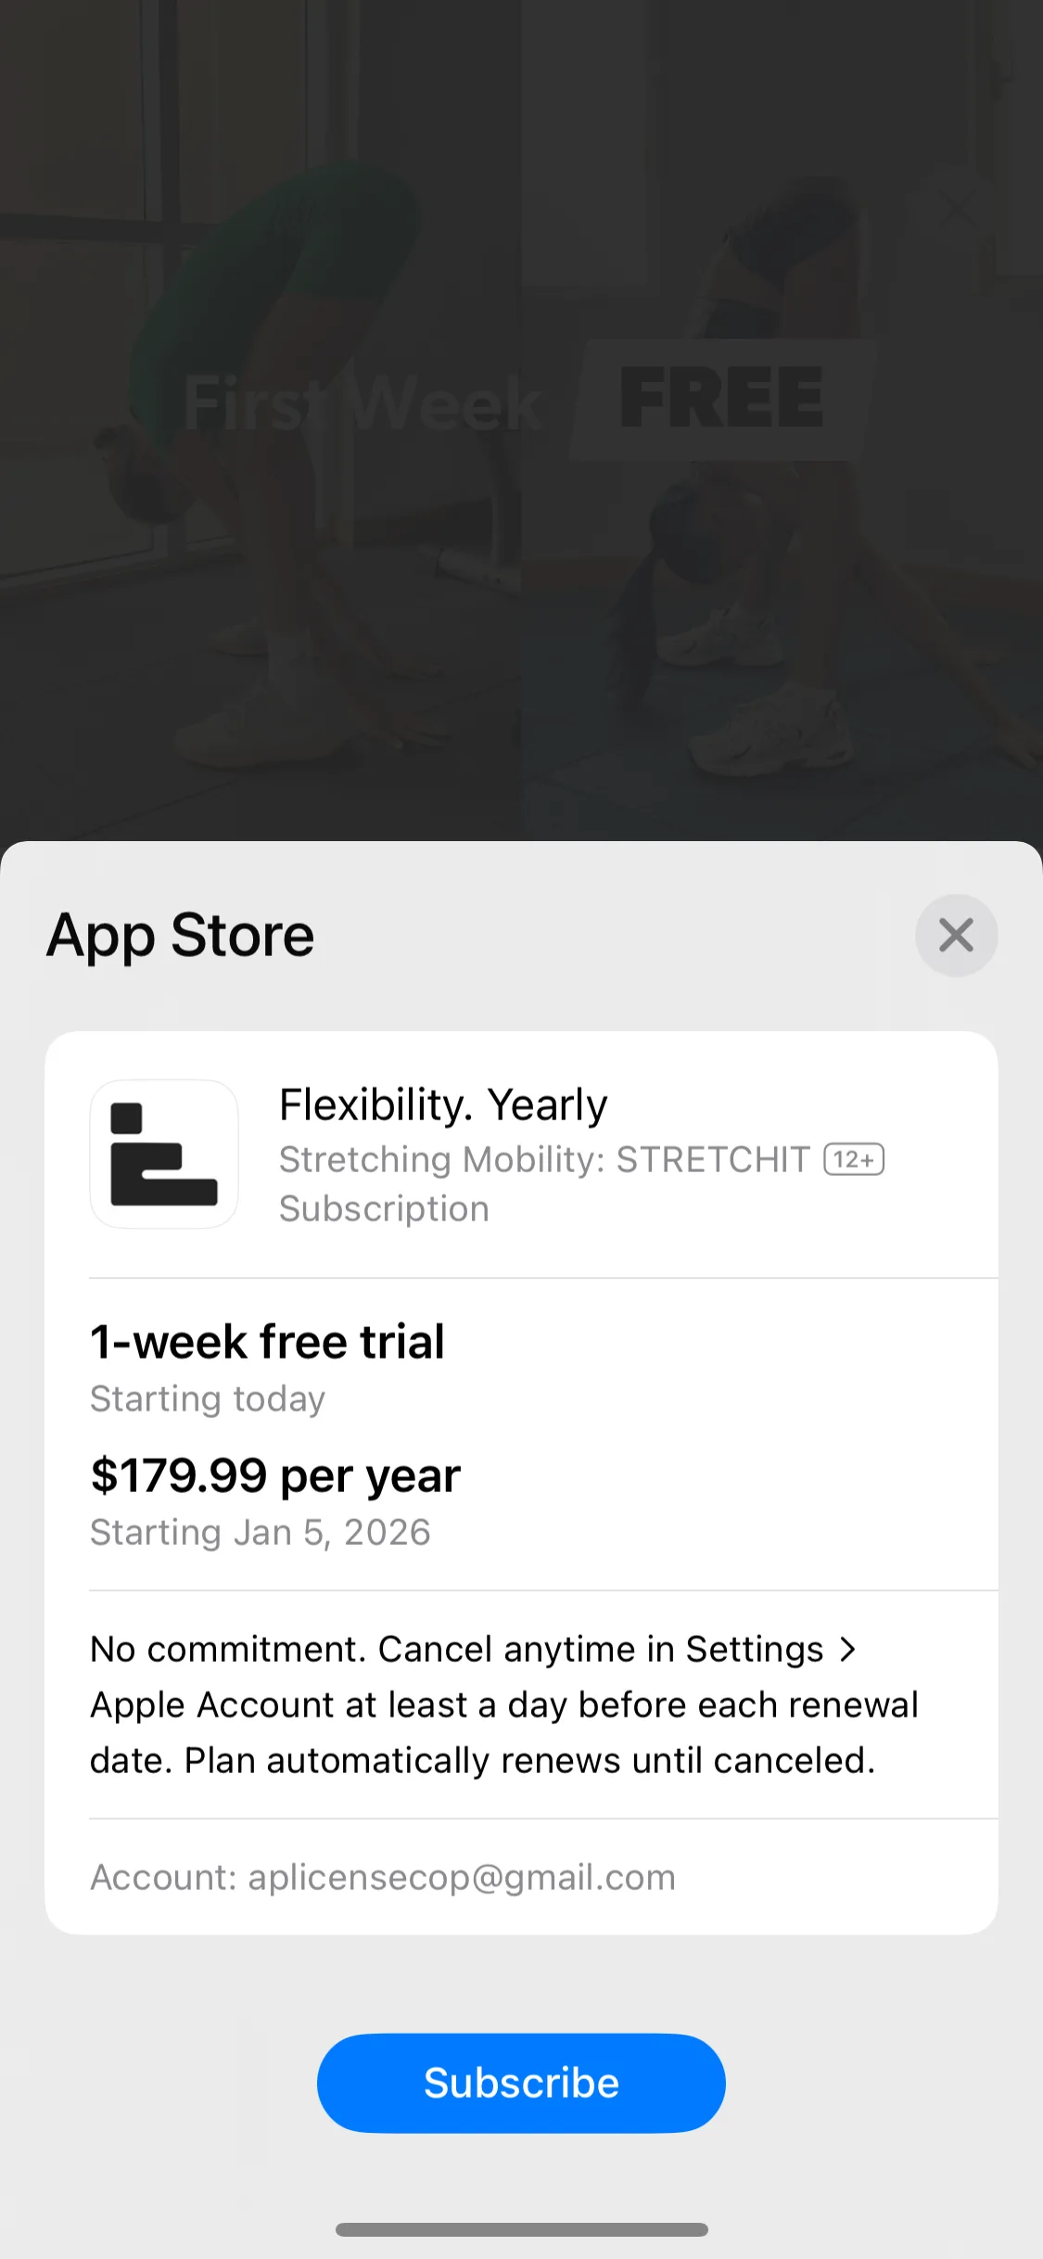This screenshot has width=1043, height=2259.
Task: Tap the Starting Jan 5, 2026 date
Action: point(261,1532)
